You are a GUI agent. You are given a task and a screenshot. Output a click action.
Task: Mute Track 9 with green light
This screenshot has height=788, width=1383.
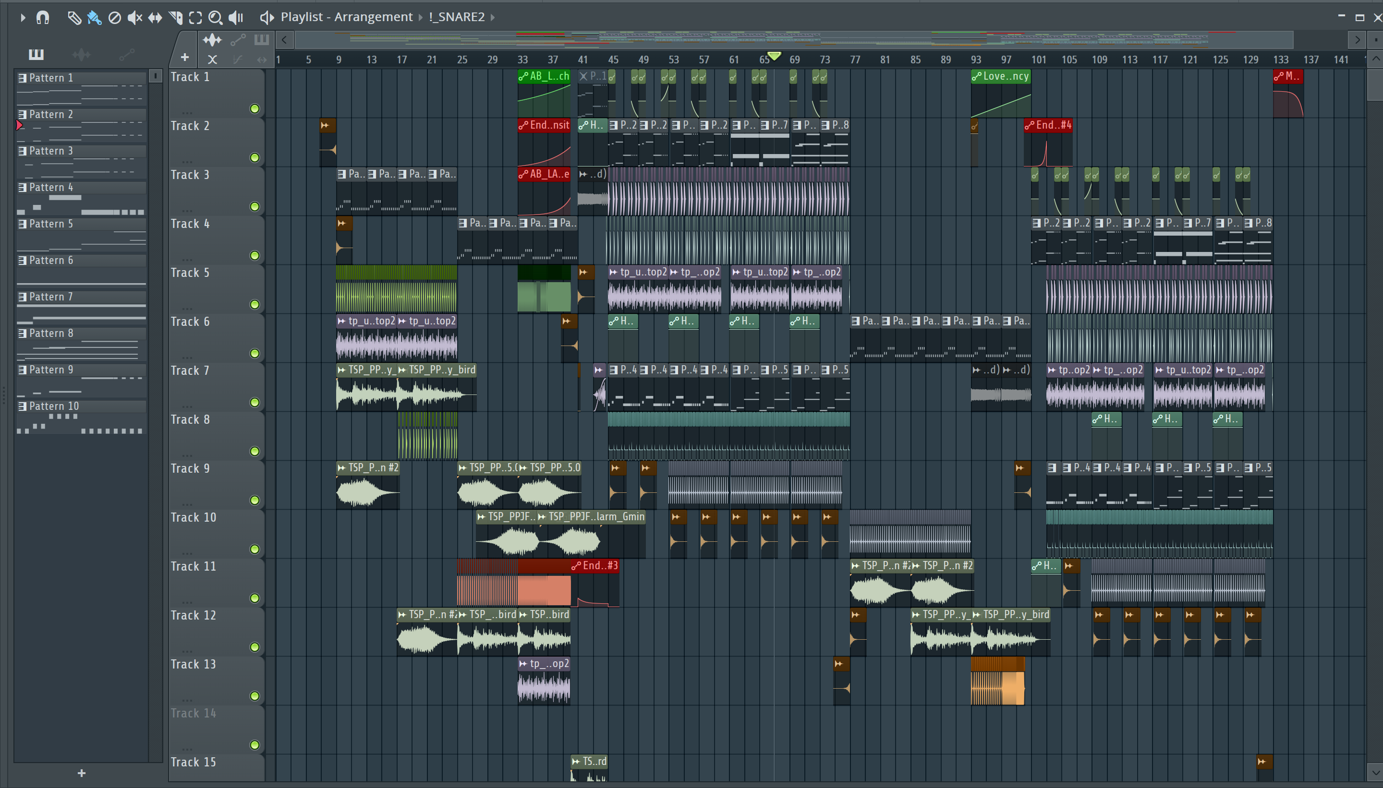255,501
